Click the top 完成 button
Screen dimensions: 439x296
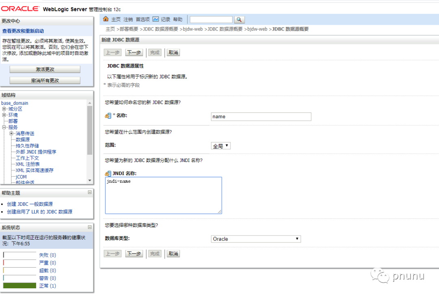point(154,52)
